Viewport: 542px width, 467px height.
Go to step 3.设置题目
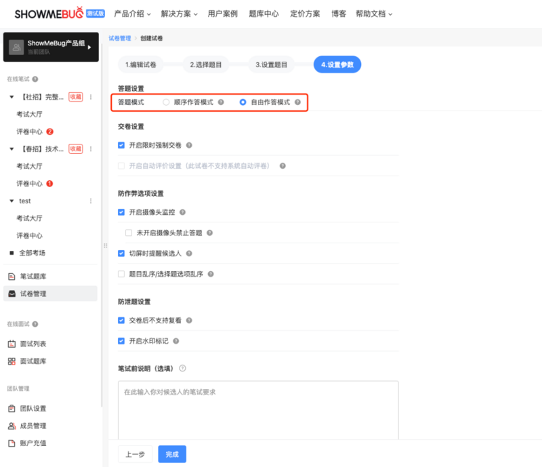[272, 64]
